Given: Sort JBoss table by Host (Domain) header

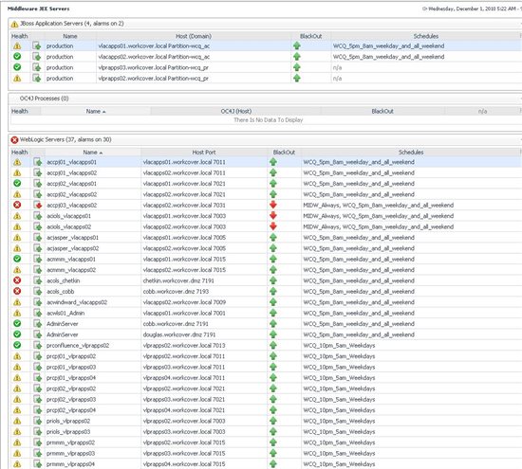Looking at the screenshot, I should point(194,36).
